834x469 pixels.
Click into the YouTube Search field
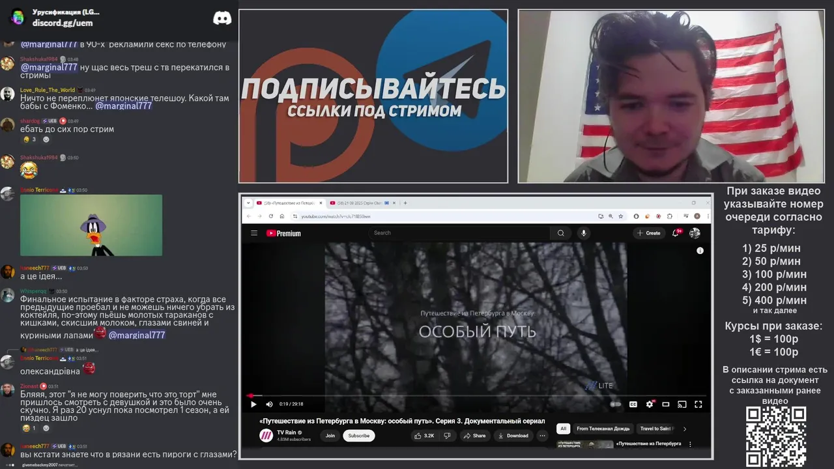pos(459,233)
